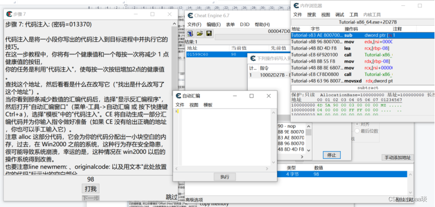The width and height of the screenshot is (435, 207).
Task: Open the process selector icon in Cheat Engine
Action: (190, 34)
